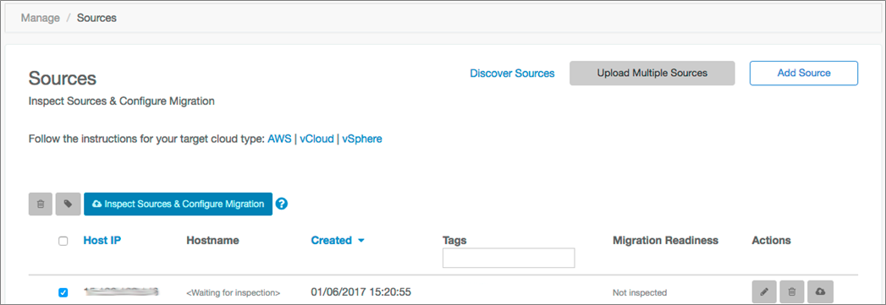Open the vCloud instructions link
This screenshot has height=305, width=886.
coord(316,138)
